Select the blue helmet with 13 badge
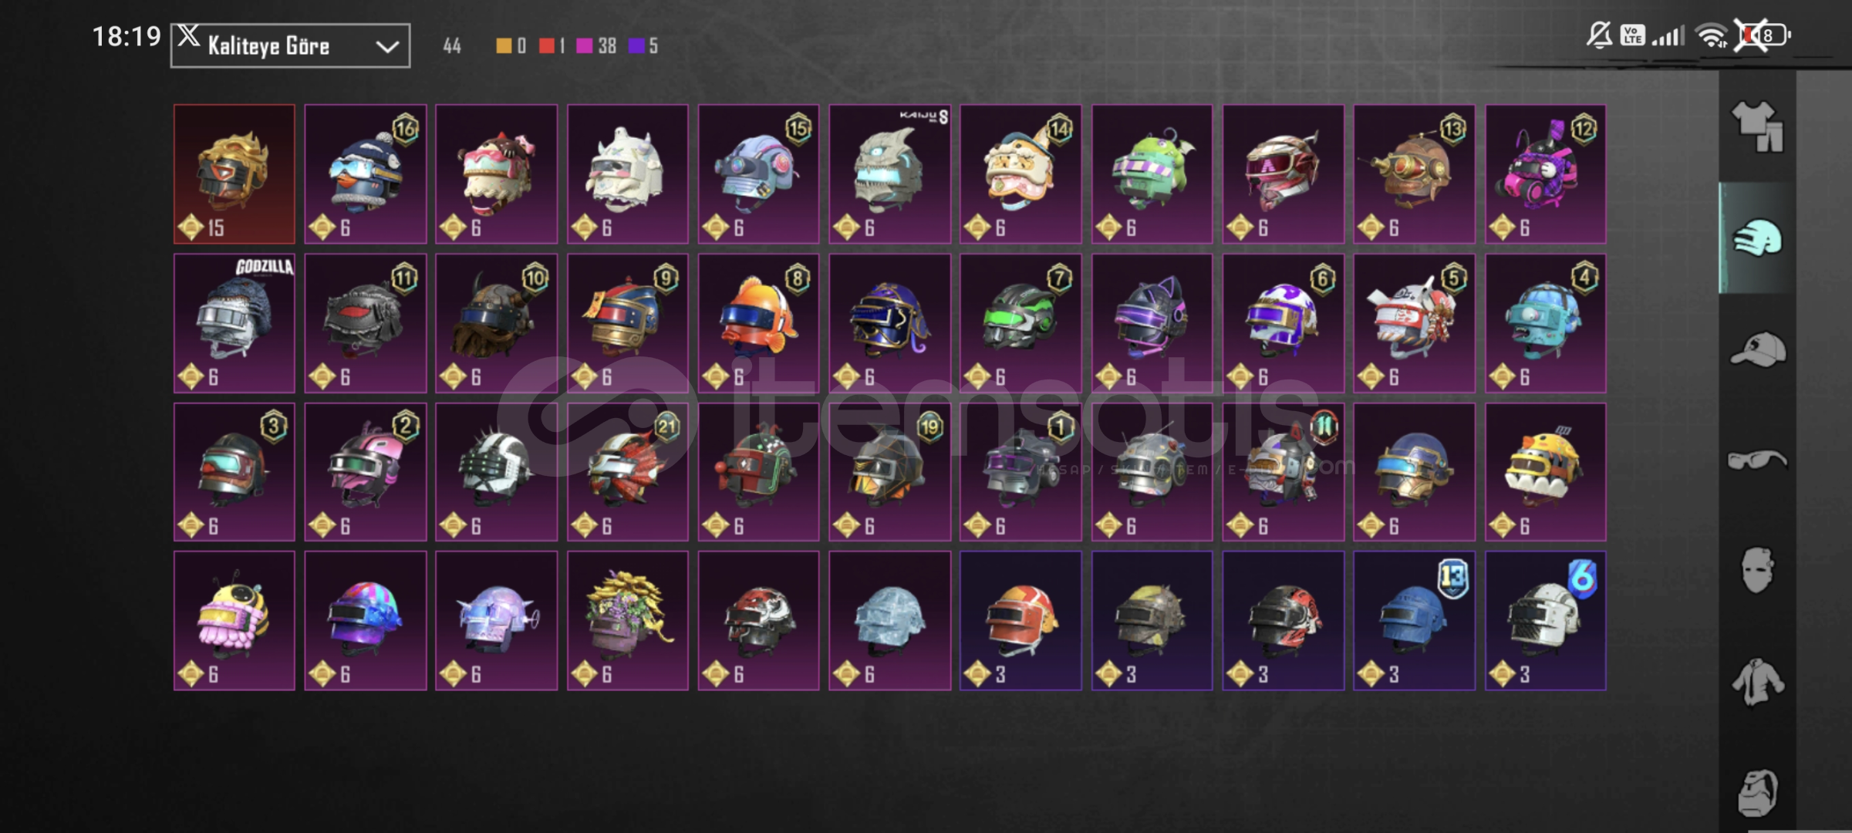The image size is (1852, 833). tap(1414, 621)
